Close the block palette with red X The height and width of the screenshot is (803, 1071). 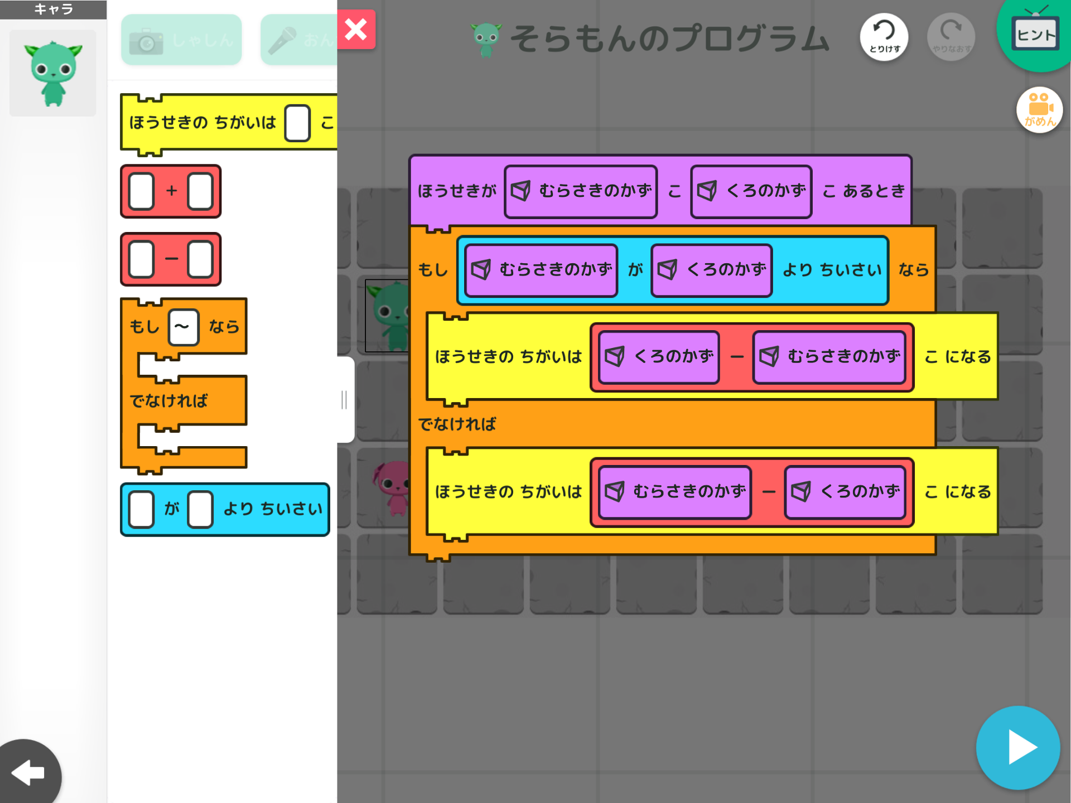point(356,30)
